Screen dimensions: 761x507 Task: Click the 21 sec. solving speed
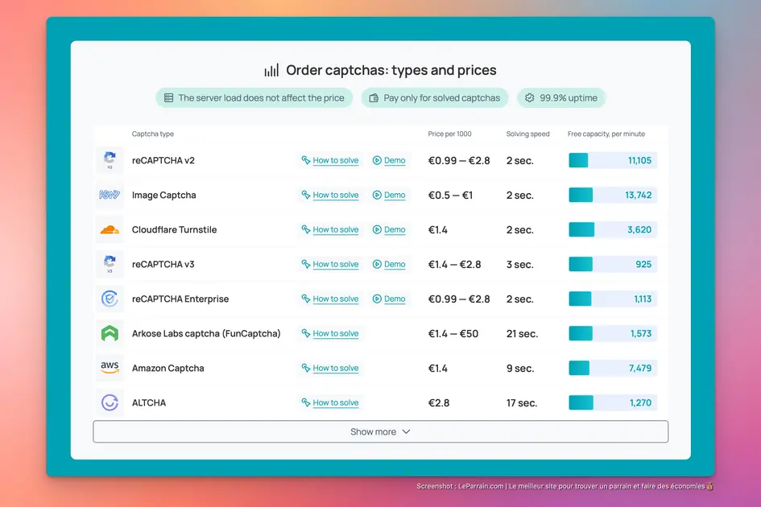[522, 334]
